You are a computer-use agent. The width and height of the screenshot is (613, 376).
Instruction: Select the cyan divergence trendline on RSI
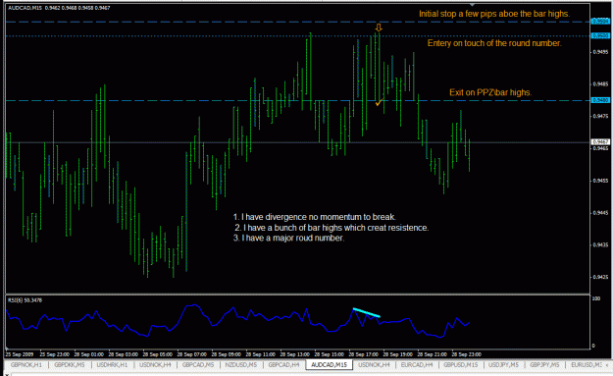click(366, 312)
